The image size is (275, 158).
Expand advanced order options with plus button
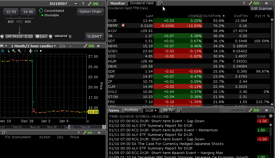click(x=70, y=37)
